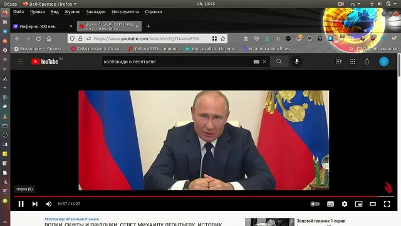
Task: Go back in browser history
Action: tap(17, 39)
